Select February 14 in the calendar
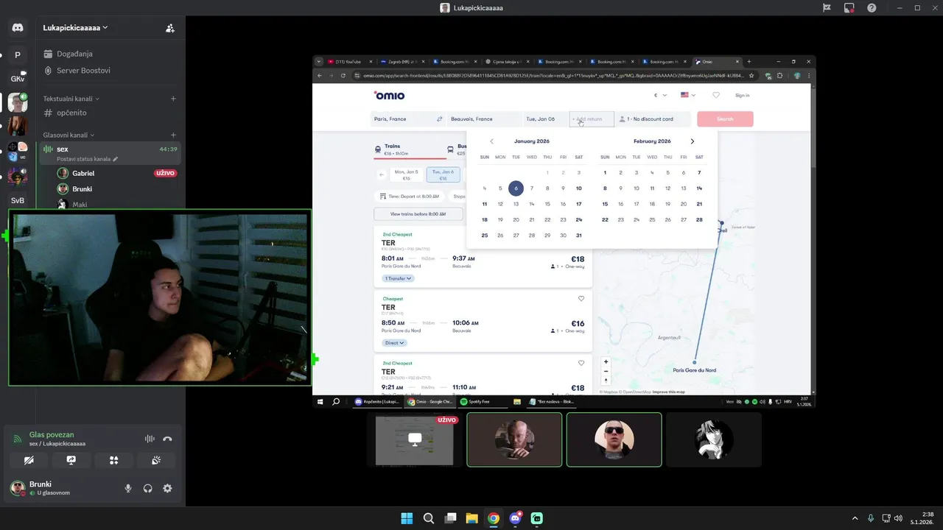The width and height of the screenshot is (943, 530). [x=699, y=188]
